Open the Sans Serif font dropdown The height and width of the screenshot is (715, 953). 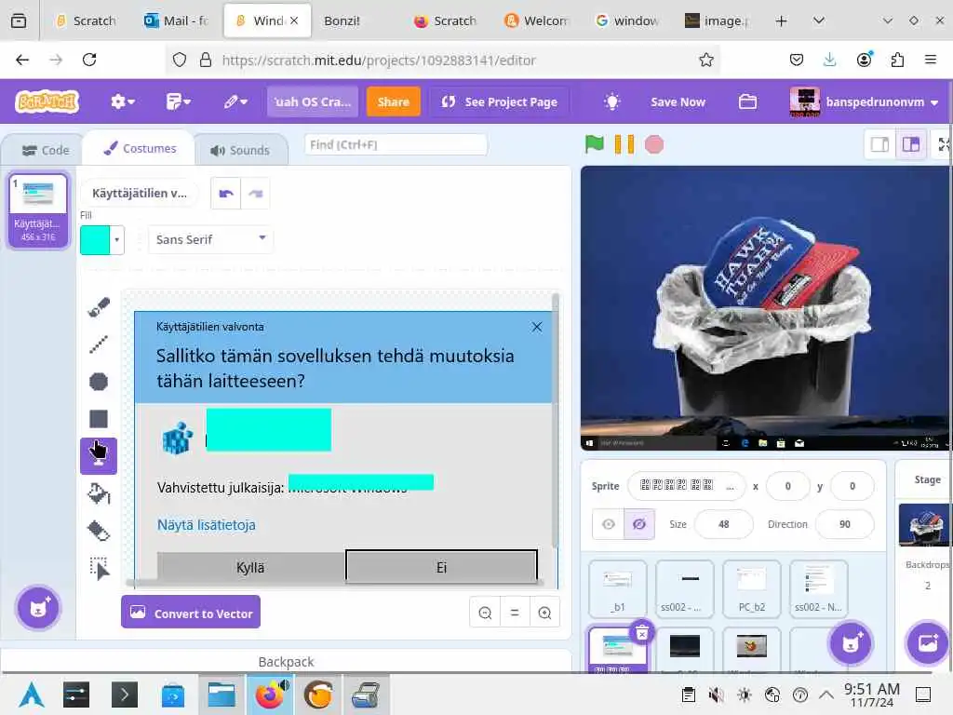(211, 239)
